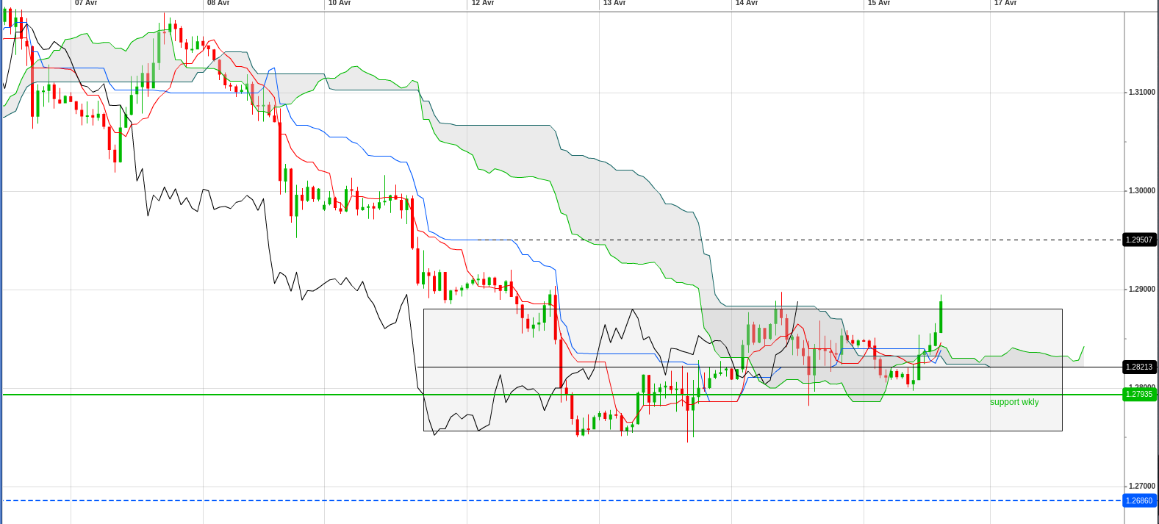Click the '12 Avr' date label
The image size is (1159, 524).
483,3
